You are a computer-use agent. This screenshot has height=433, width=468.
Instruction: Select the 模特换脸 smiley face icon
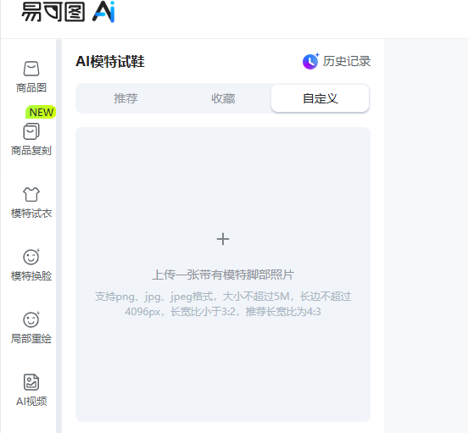point(31,257)
